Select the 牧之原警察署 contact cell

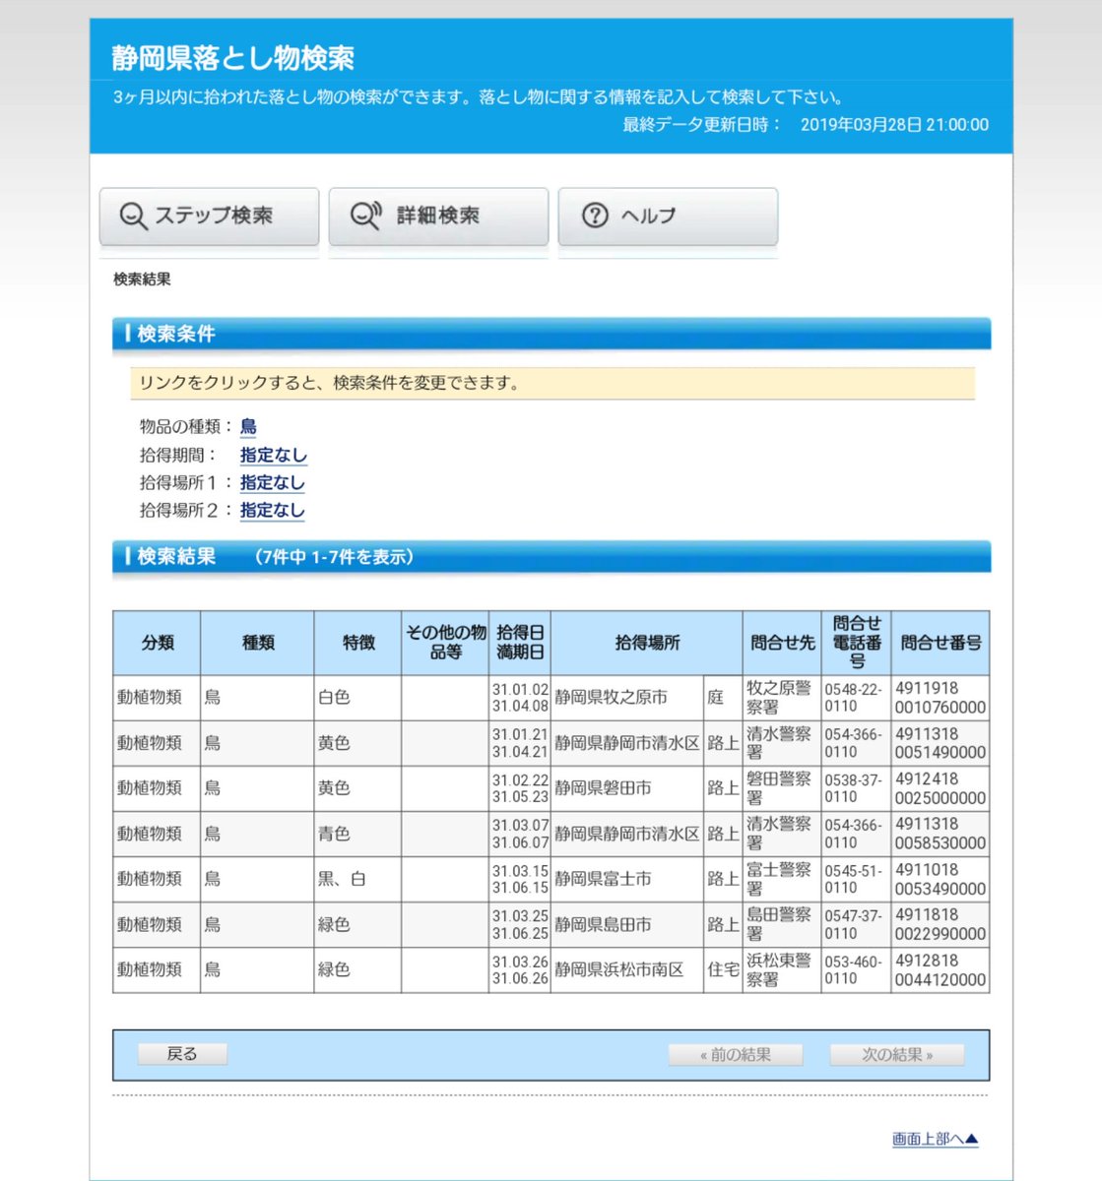point(782,698)
